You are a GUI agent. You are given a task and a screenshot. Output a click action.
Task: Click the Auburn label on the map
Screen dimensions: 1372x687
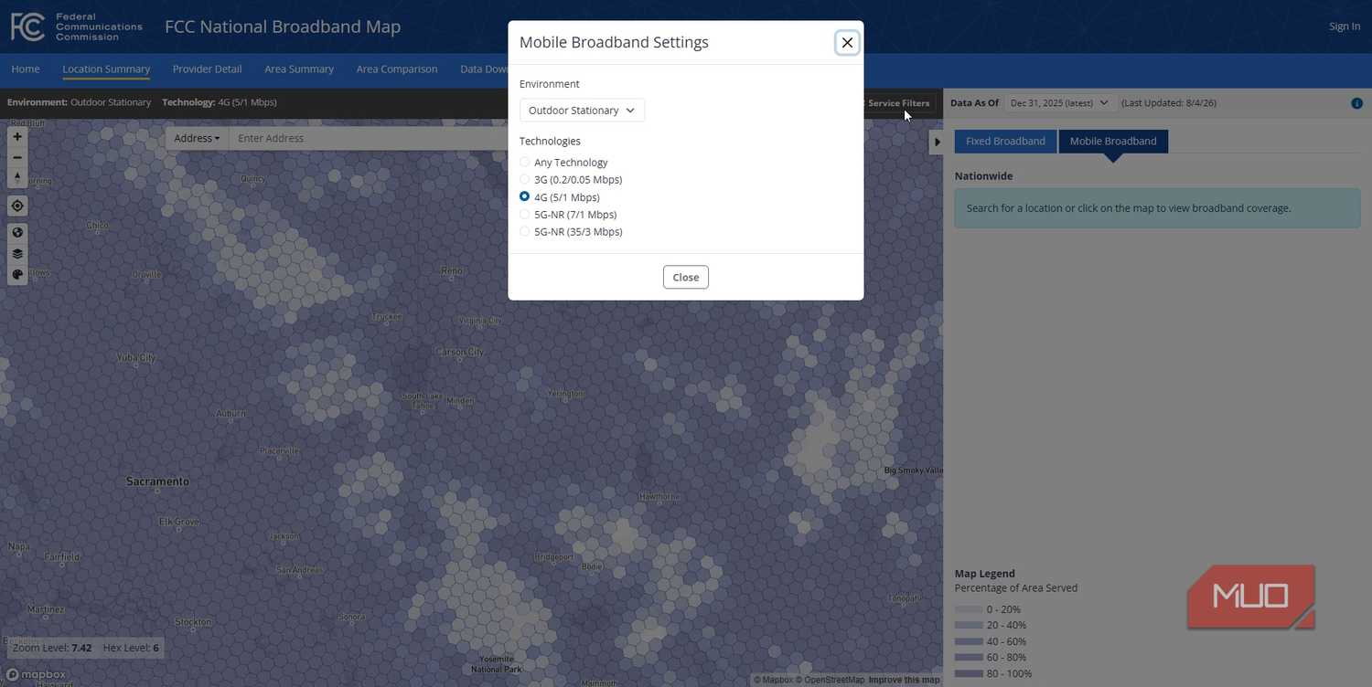230,414
